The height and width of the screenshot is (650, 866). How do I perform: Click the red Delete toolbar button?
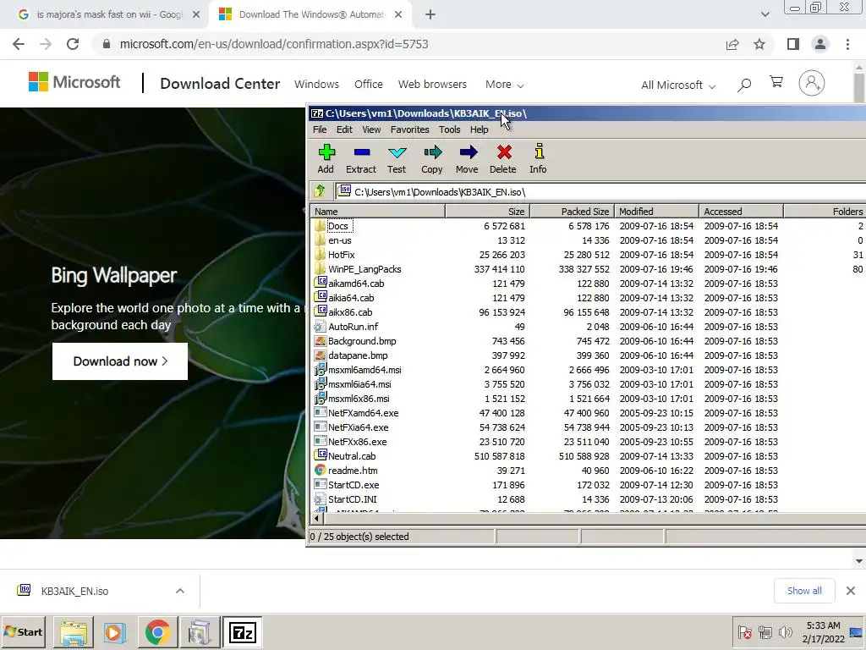coord(503,158)
